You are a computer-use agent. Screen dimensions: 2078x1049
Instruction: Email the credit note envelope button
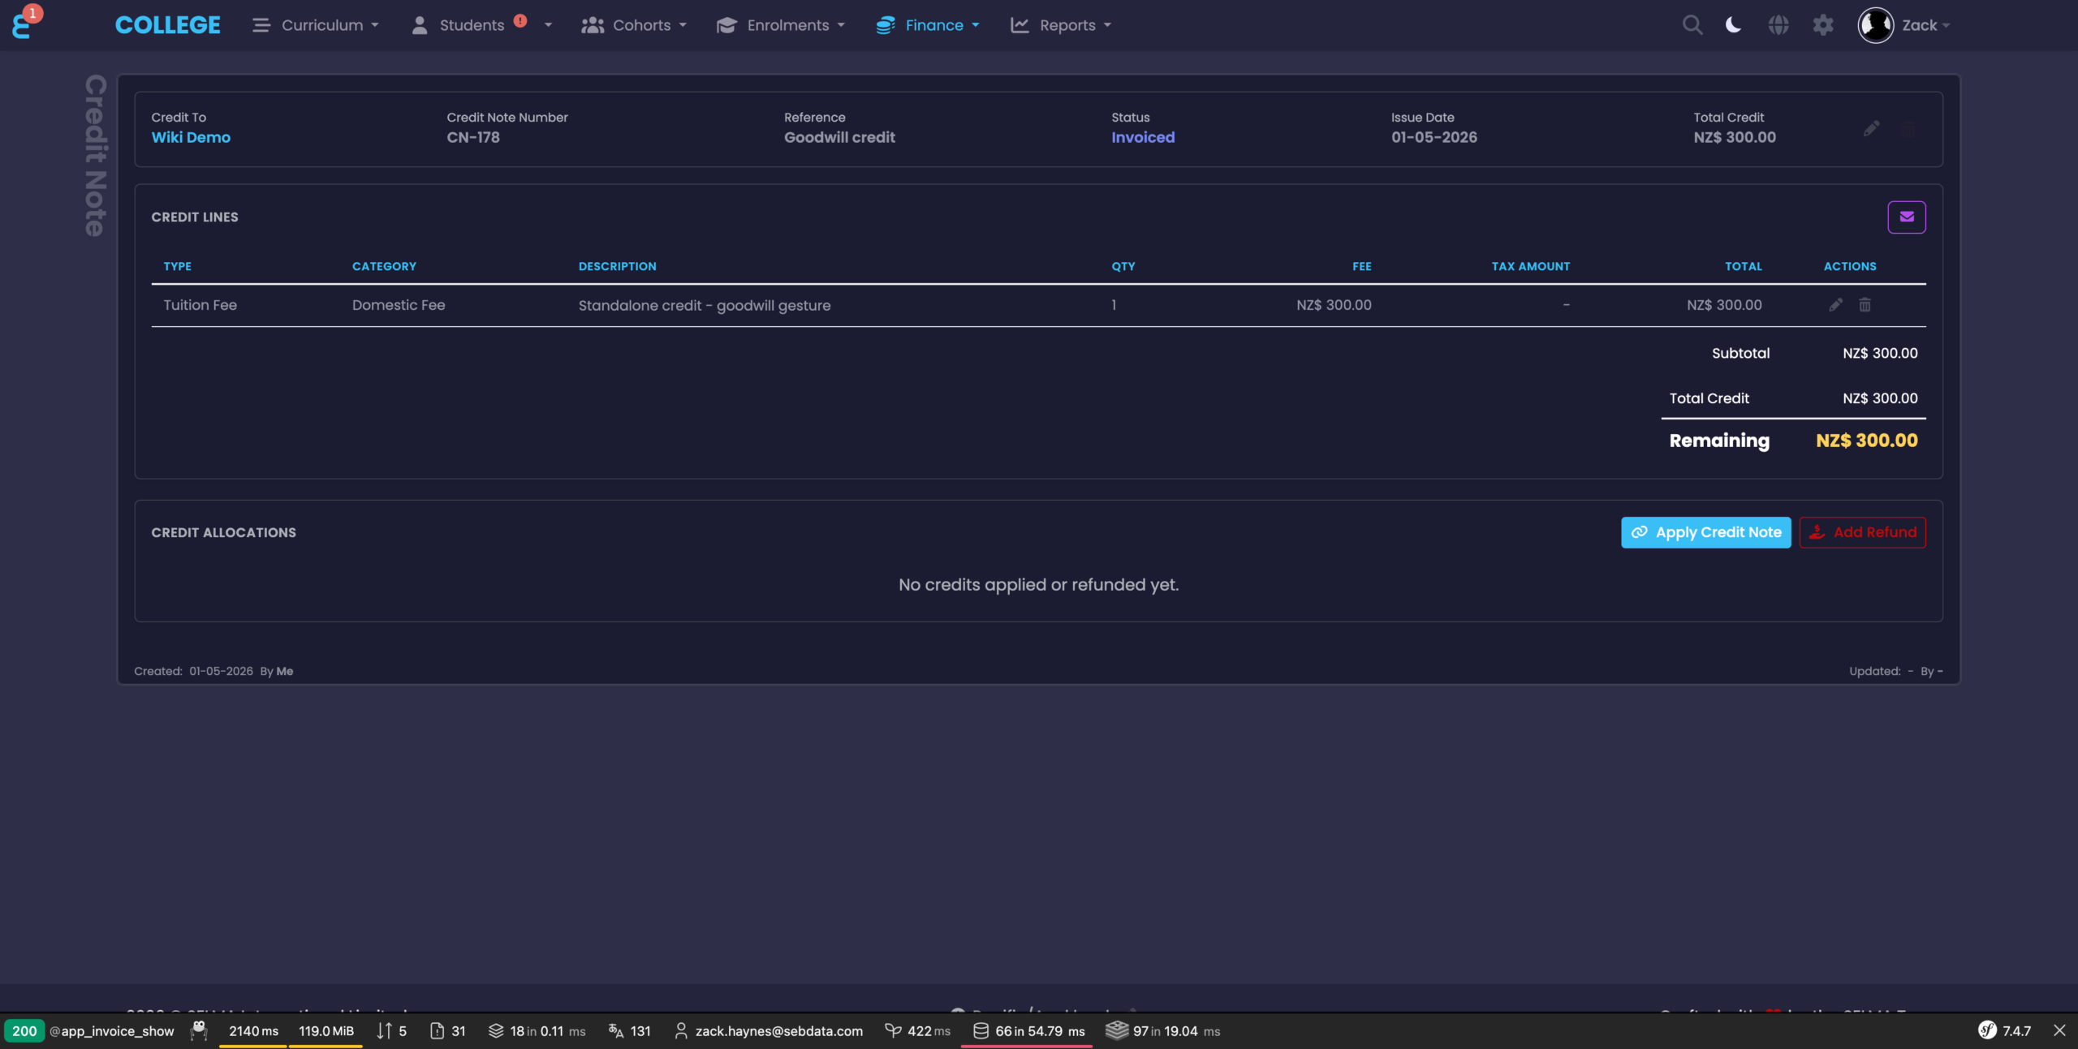pos(1907,217)
